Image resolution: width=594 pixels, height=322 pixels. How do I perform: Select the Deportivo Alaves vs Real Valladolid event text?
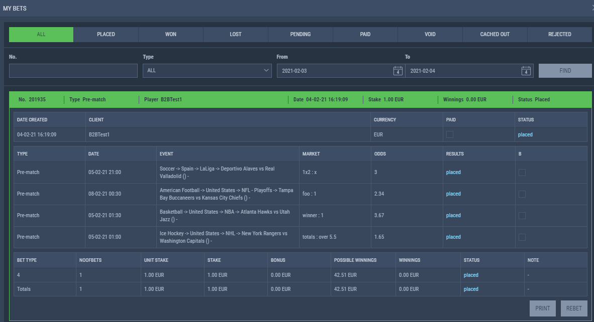point(217,173)
